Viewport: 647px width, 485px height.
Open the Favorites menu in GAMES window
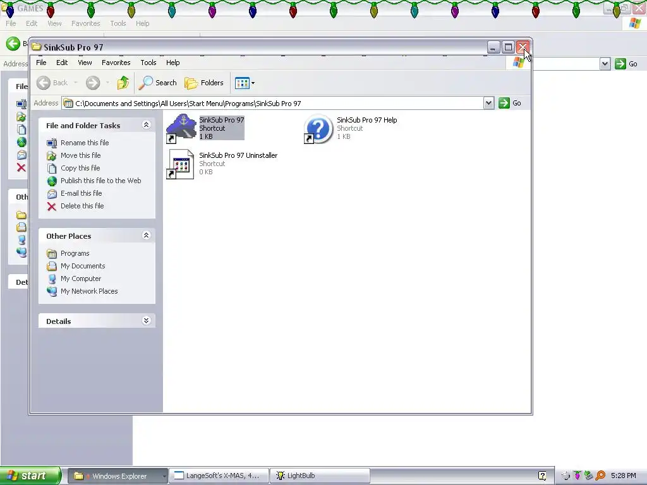click(x=85, y=23)
